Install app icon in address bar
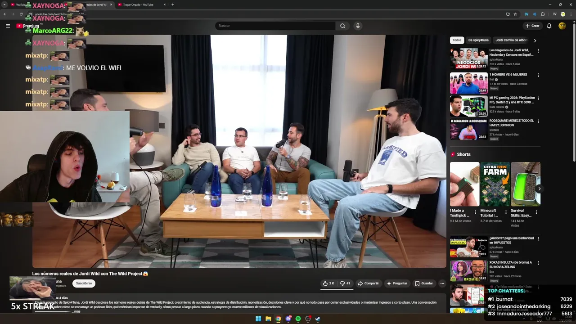The image size is (576, 324). [508, 14]
